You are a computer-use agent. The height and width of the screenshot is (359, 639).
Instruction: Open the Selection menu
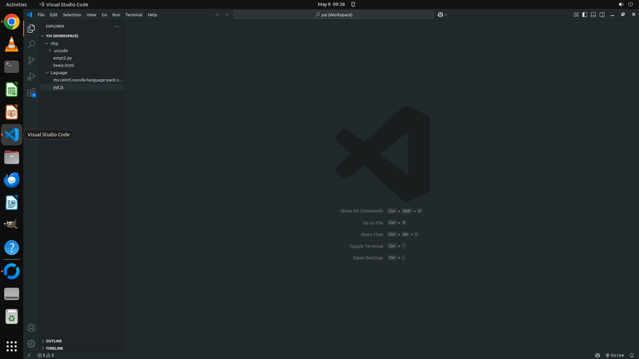pos(72,15)
